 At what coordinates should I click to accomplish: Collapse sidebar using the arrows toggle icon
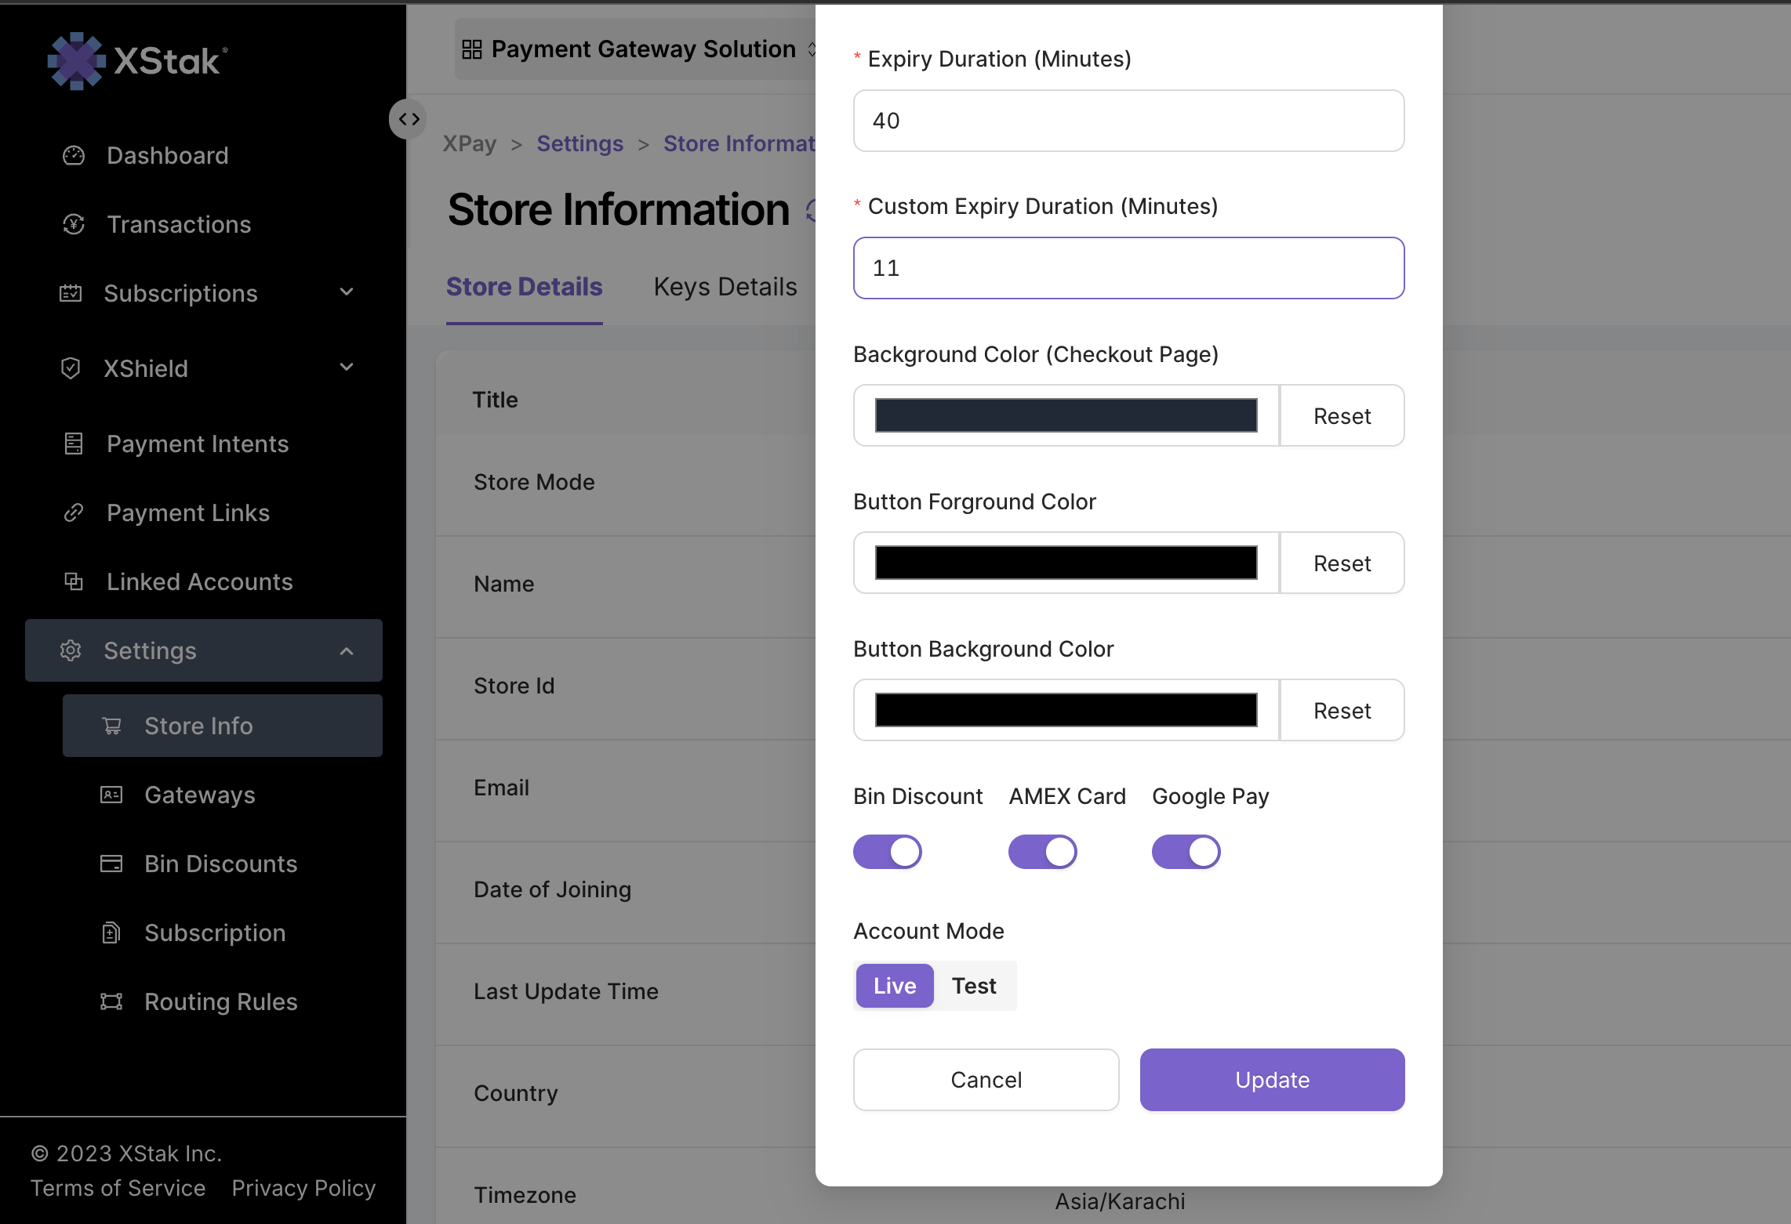pyautogui.click(x=409, y=119)
